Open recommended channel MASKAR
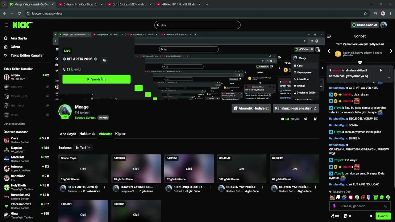The height and width of the screenshot is (222, 395). (x=26, y=159)
